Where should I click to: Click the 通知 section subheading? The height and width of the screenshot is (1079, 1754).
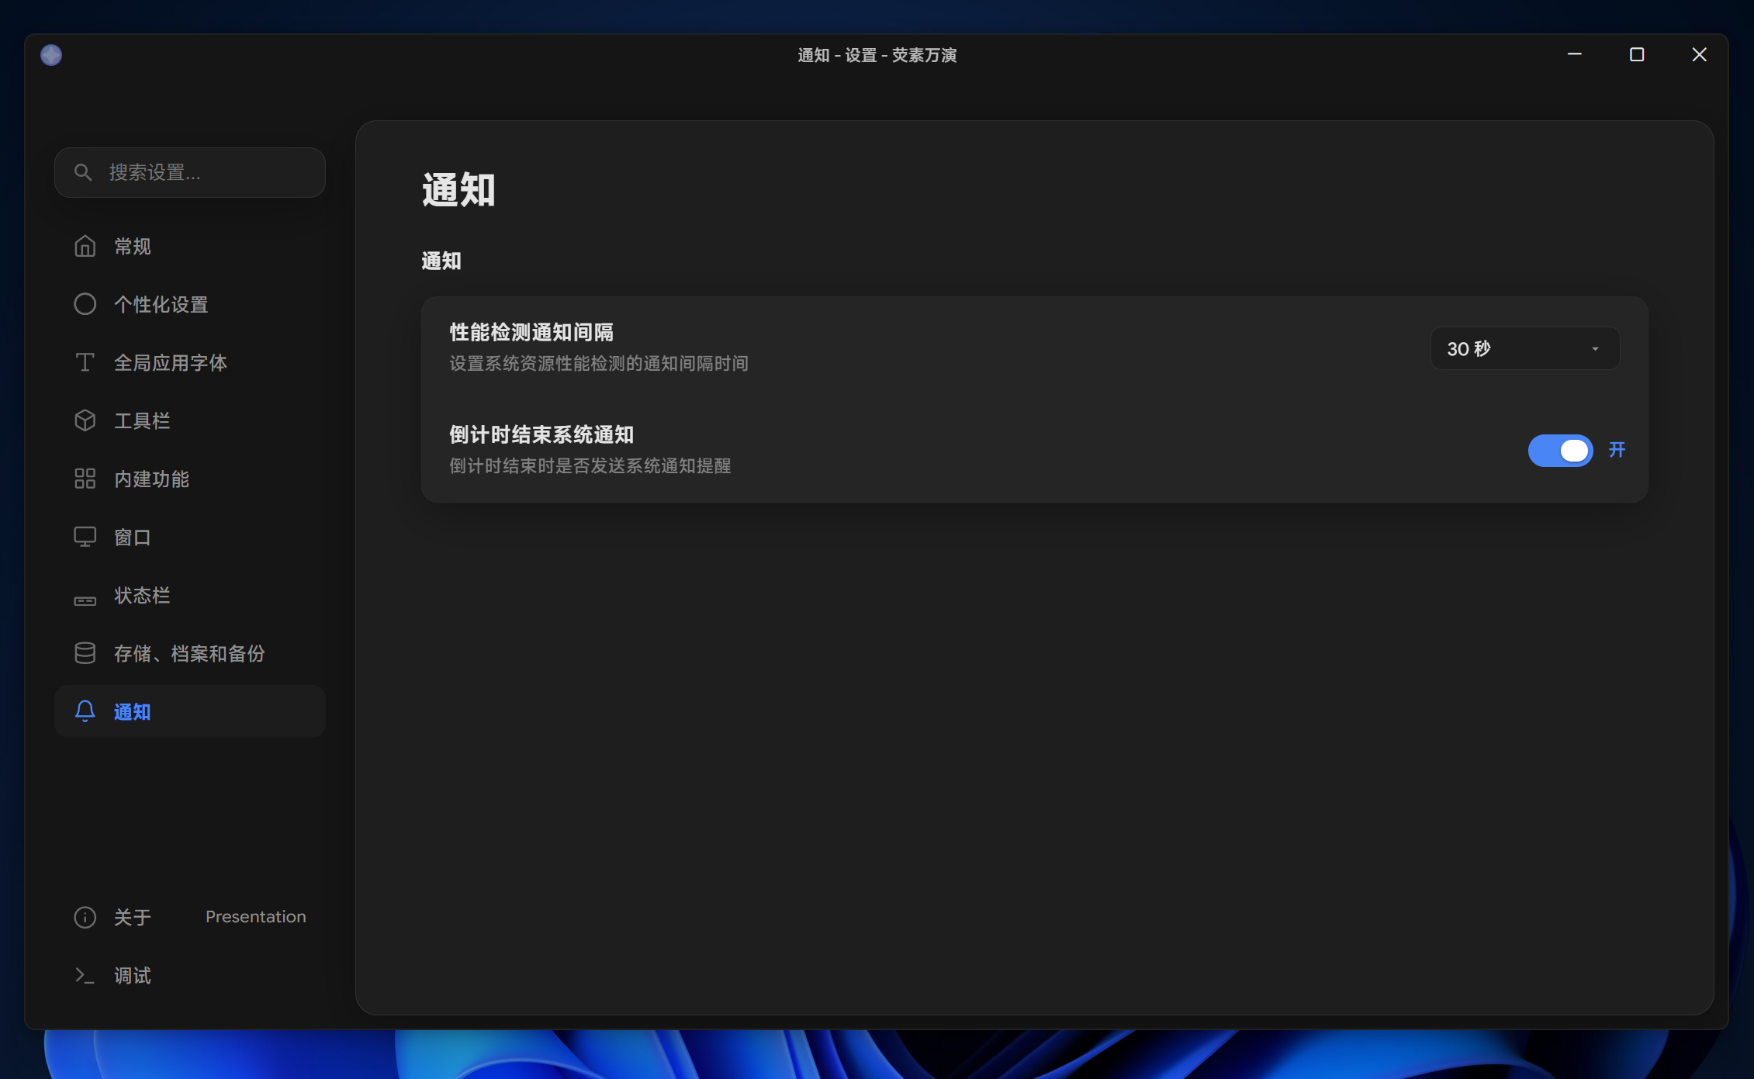[441, 261]
